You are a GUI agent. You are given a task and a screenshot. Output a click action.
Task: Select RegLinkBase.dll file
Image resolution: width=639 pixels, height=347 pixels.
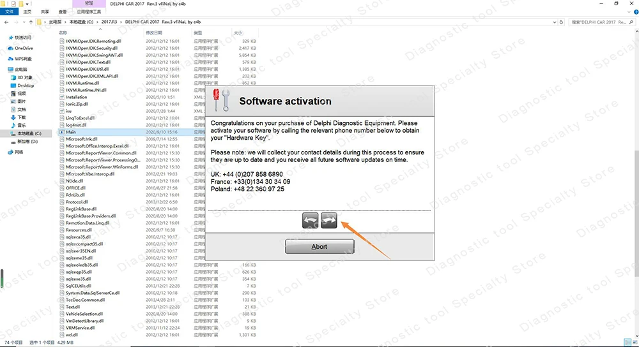click(81, 209)
